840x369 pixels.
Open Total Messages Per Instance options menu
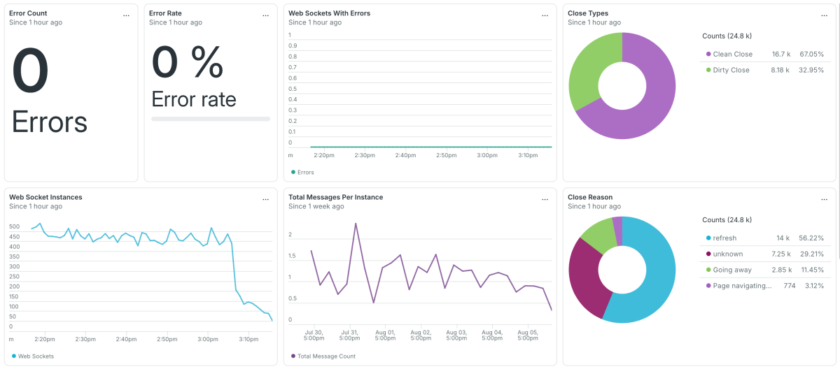[x=545, y=198]
